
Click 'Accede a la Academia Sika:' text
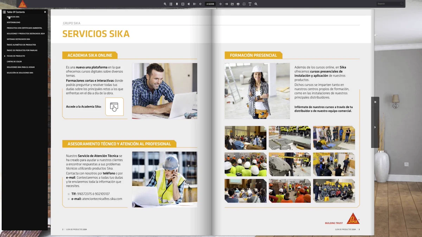(84, 106)
